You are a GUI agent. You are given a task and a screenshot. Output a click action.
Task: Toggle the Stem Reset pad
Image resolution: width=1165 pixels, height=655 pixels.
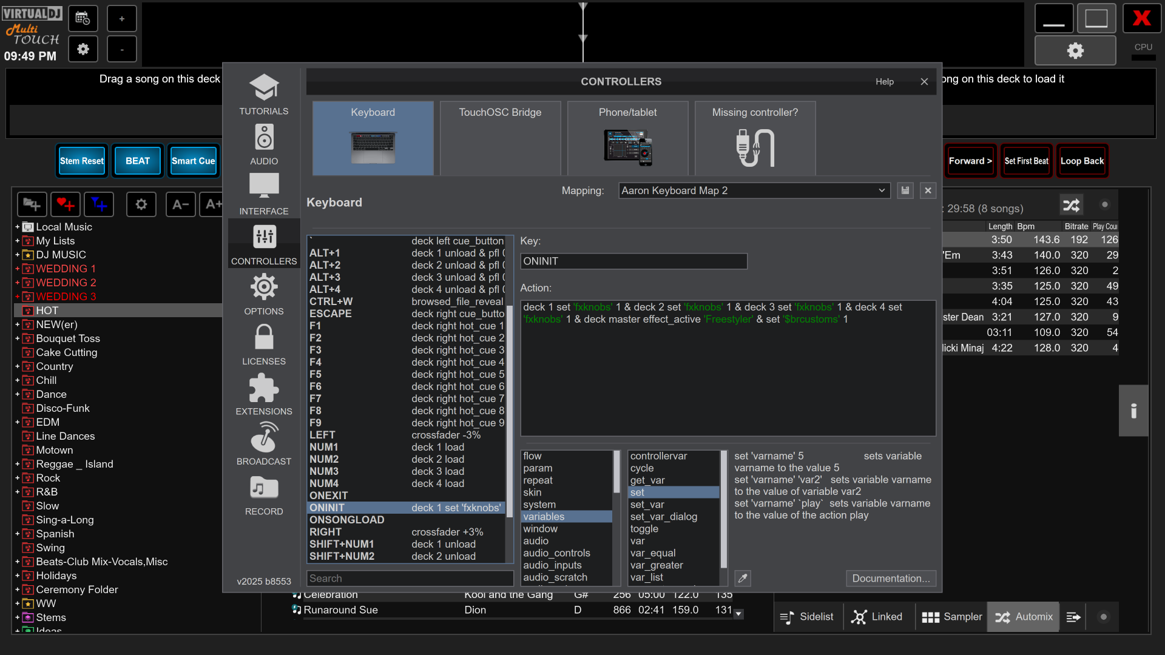click(x=82, y=161)
